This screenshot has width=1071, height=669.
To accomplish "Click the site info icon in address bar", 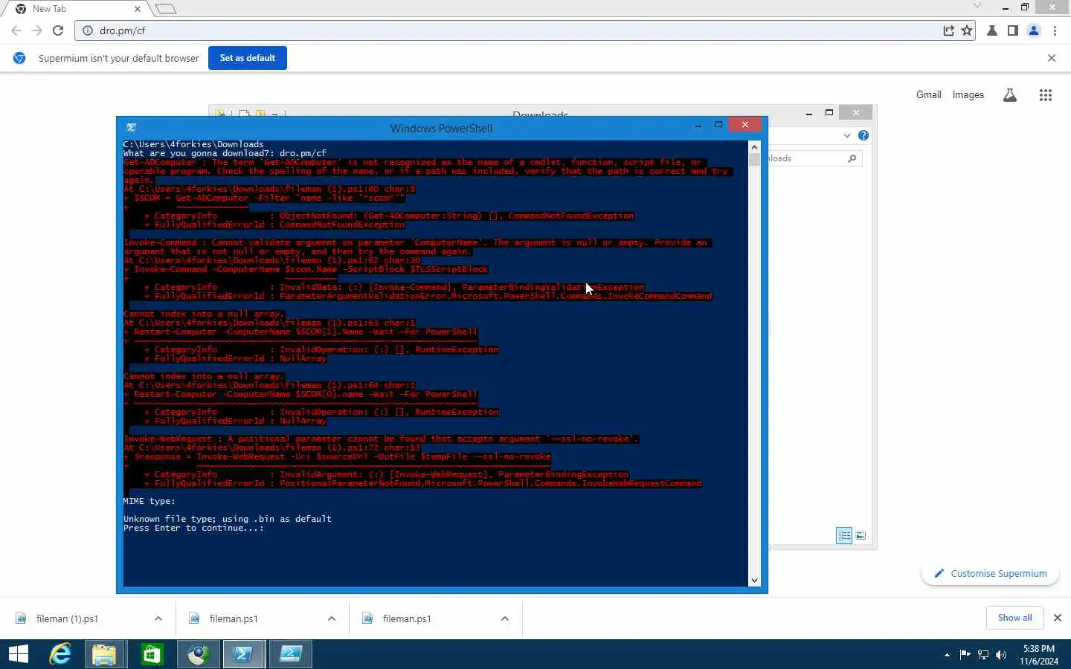I will (87, 30).
